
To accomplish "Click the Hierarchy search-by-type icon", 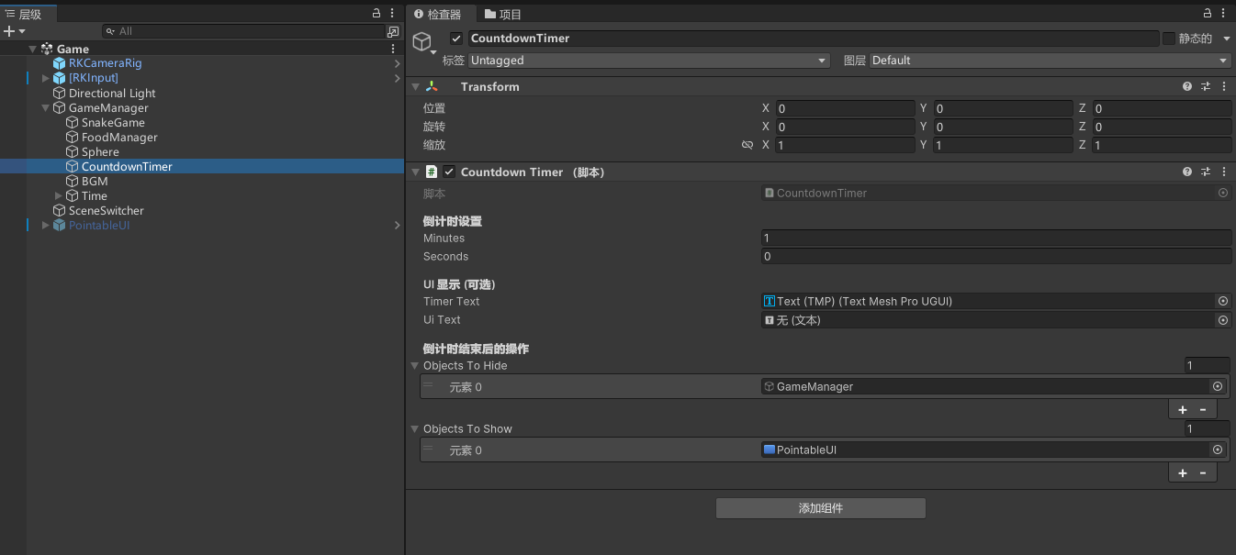I will (393, 31).
